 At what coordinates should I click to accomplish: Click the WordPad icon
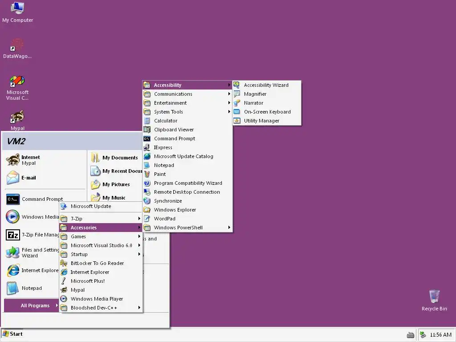point(147,219)
